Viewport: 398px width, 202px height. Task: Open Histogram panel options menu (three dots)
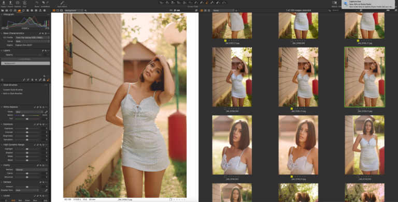[48, 14]
